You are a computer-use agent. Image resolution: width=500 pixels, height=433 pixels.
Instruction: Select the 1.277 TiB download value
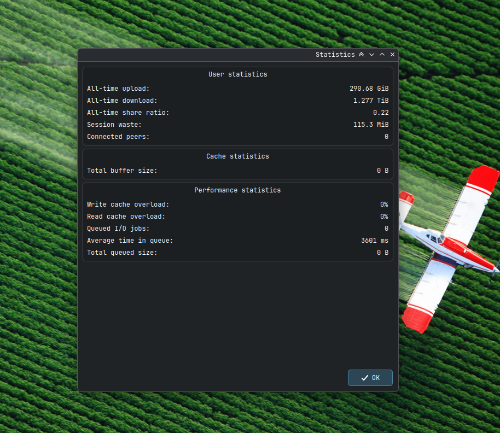[x=371, y=101]
